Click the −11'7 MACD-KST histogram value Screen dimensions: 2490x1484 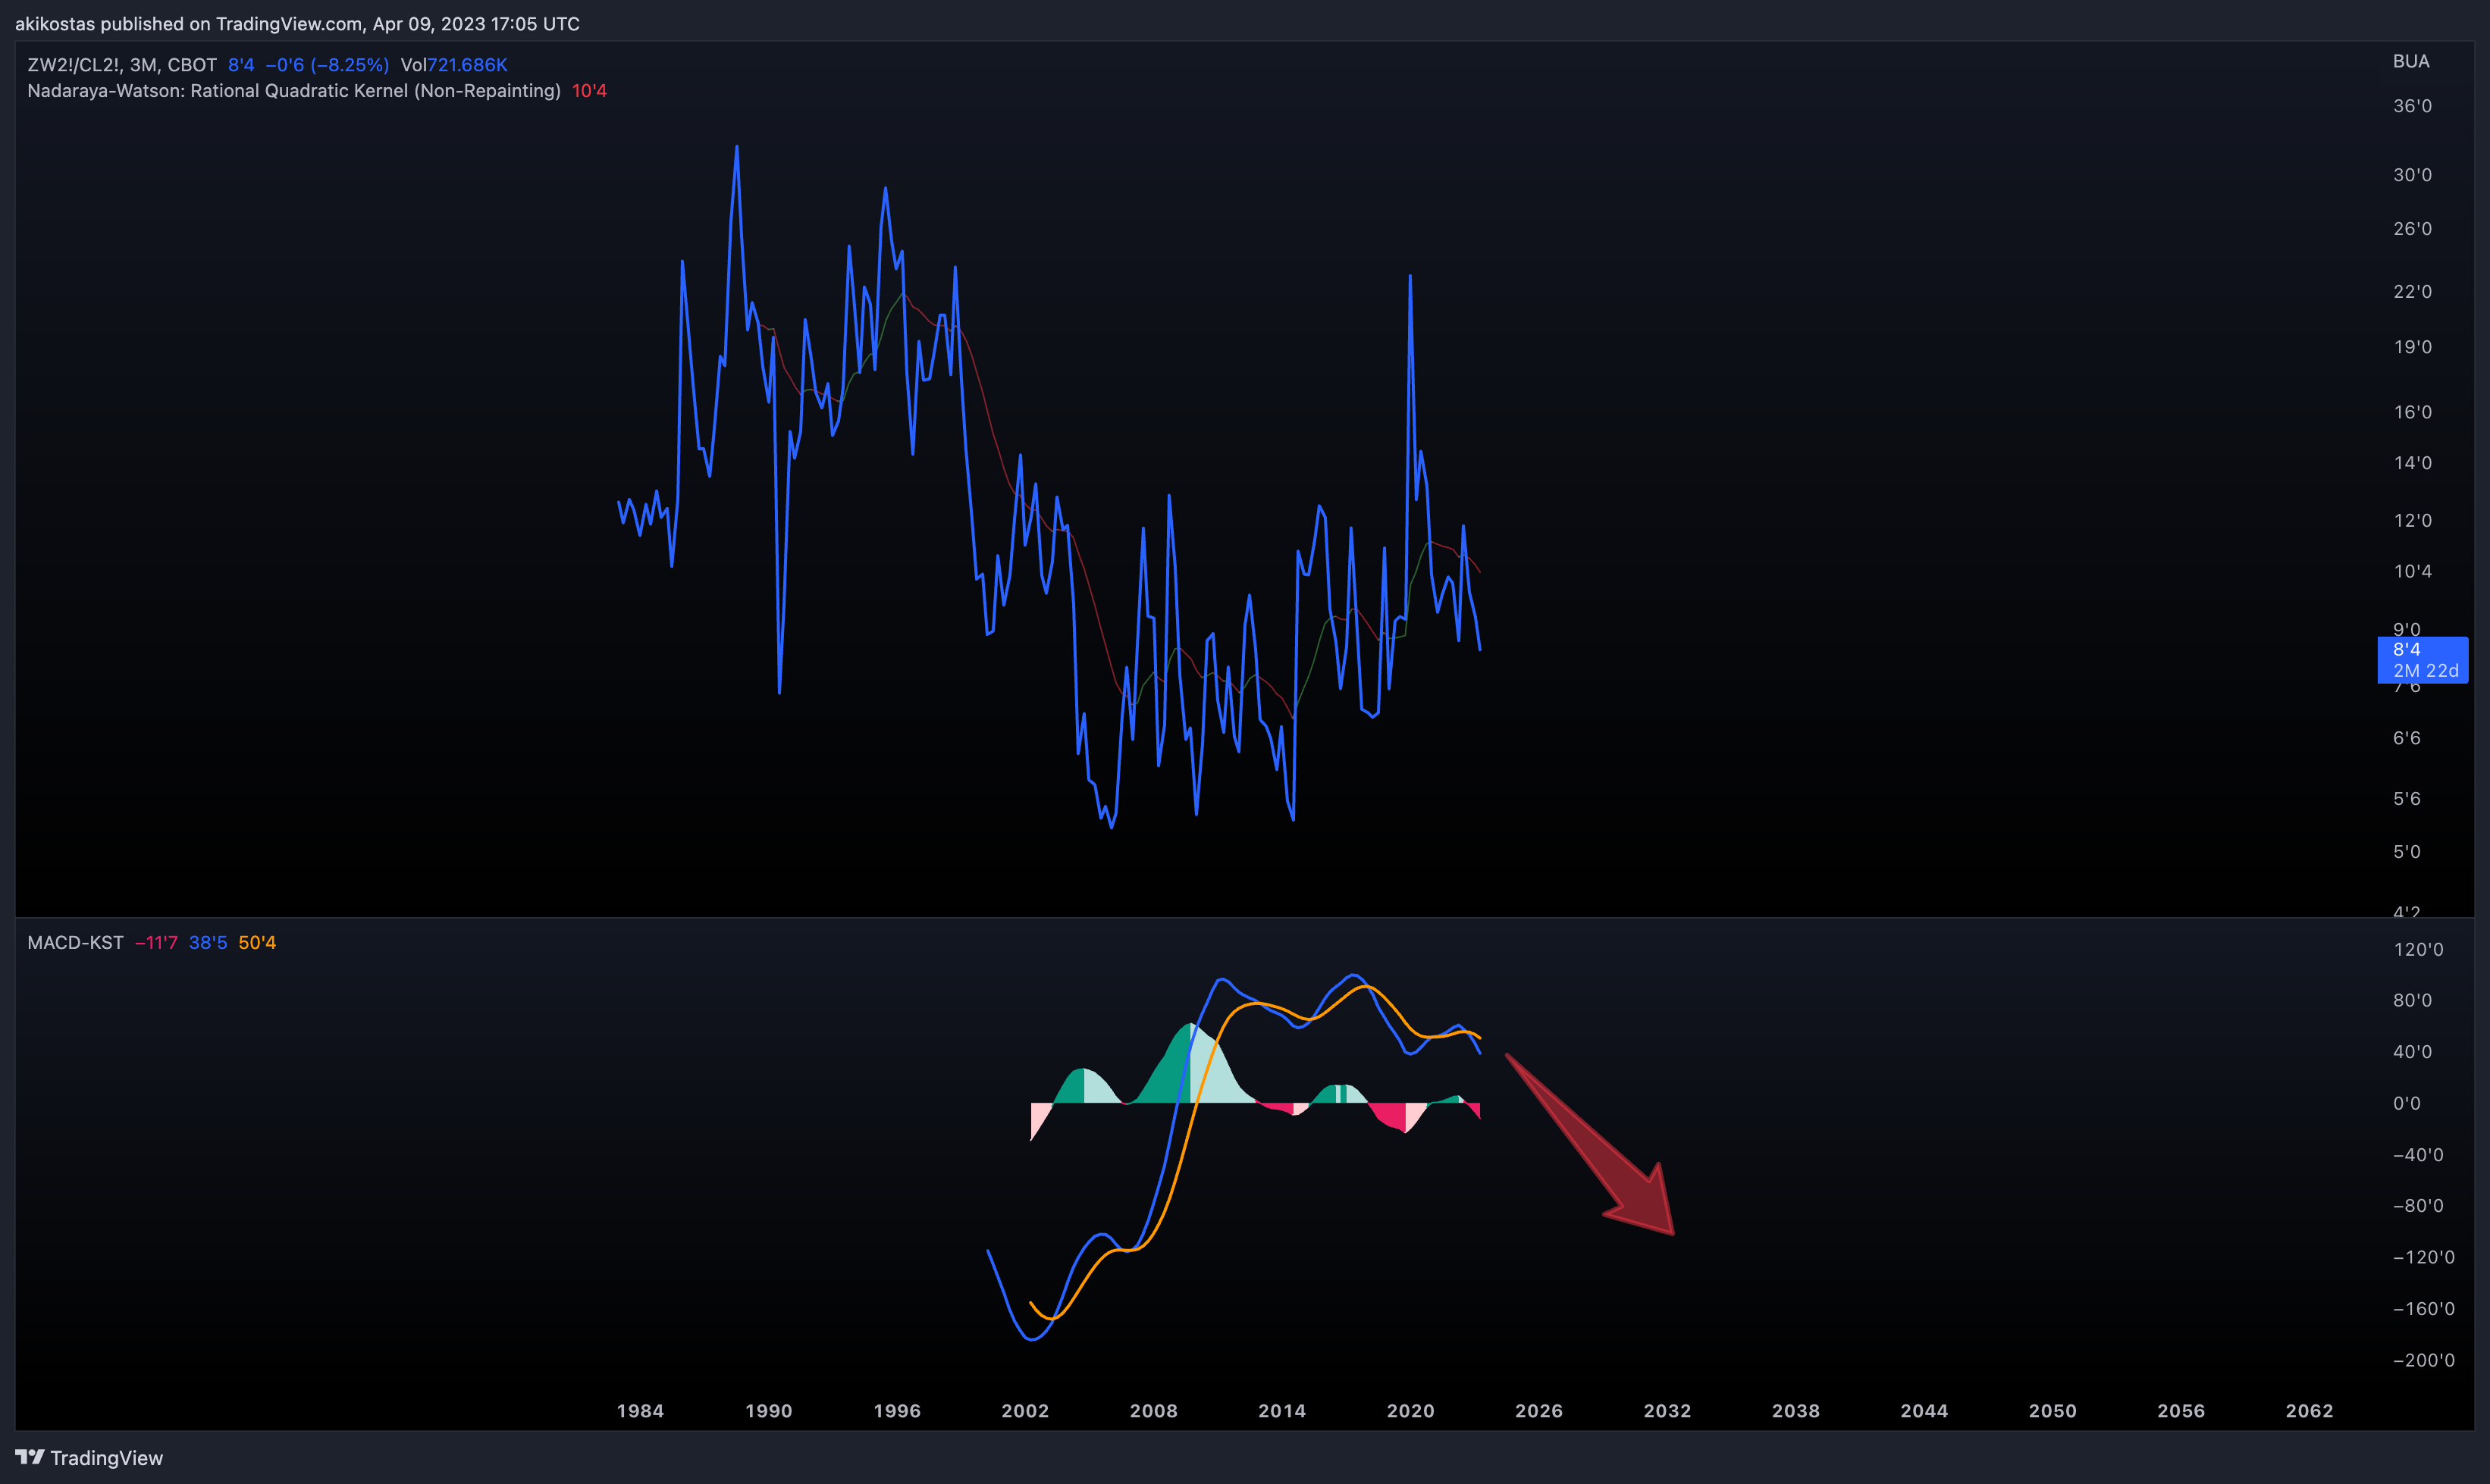point(156,943)
